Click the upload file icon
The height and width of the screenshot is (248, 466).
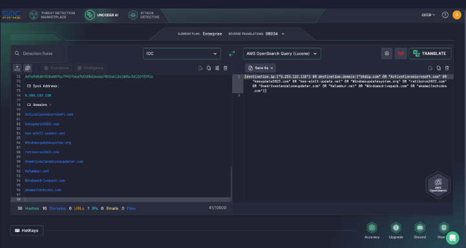click(17, 68)
